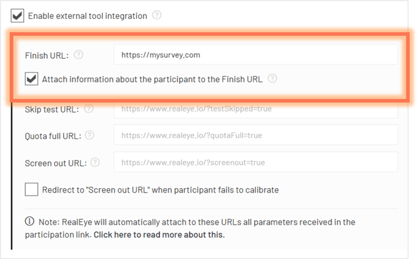This screenshot has width=419, height=259.
Task: Click into the Skip test URL field
Action: point(256,109)
